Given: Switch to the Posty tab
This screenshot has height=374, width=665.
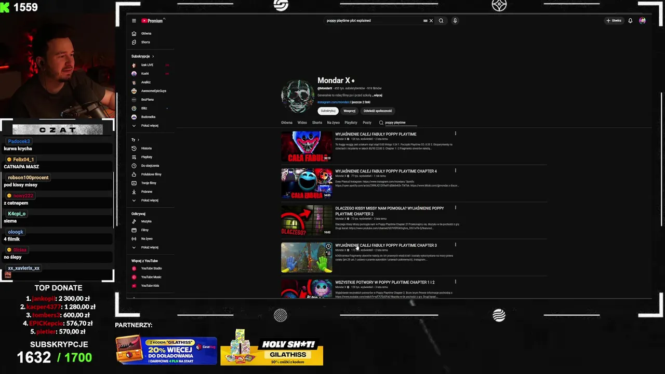Looking at the screenshot, I should coord(367,123).
